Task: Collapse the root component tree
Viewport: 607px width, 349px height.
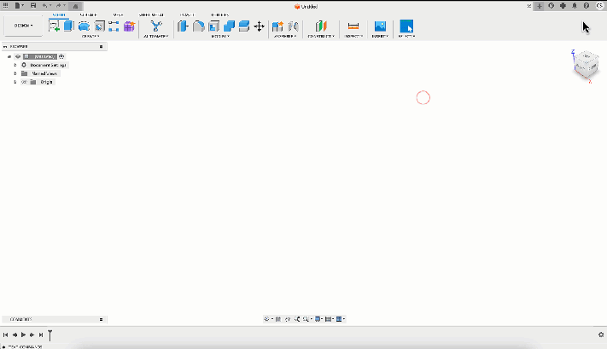Action: 9,56
